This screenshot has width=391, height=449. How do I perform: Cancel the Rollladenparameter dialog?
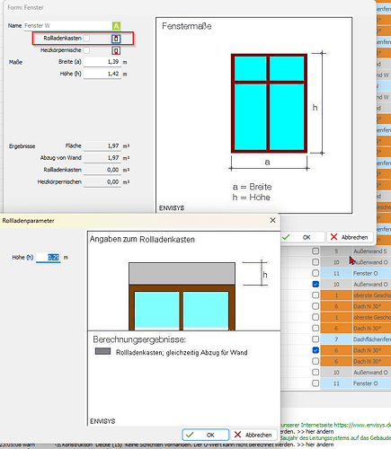pos(253,435)
